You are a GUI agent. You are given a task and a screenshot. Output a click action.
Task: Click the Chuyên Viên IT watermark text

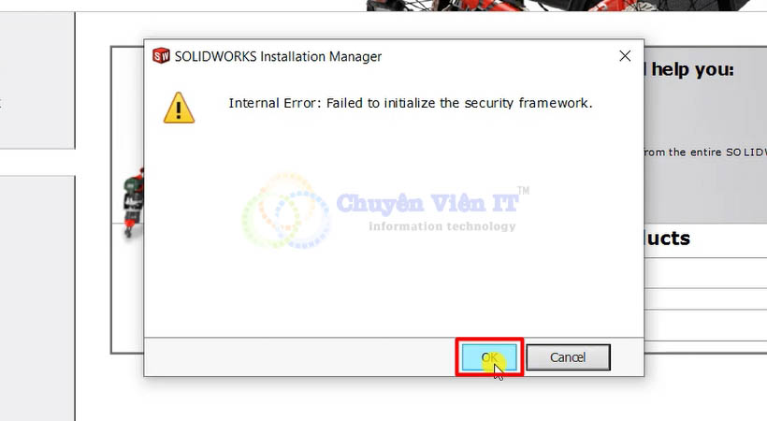tap(427, 203)
